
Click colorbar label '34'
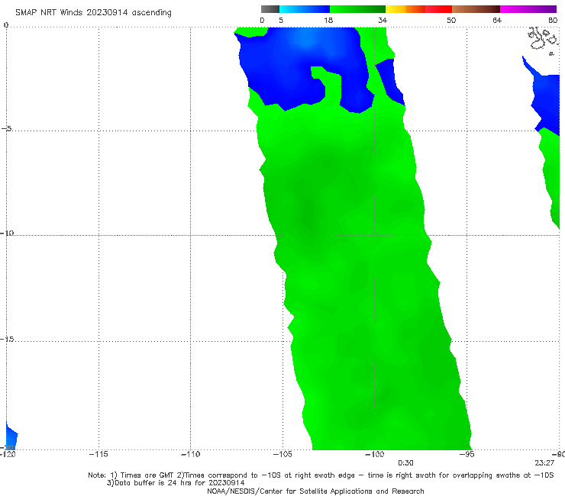[383, 20]
